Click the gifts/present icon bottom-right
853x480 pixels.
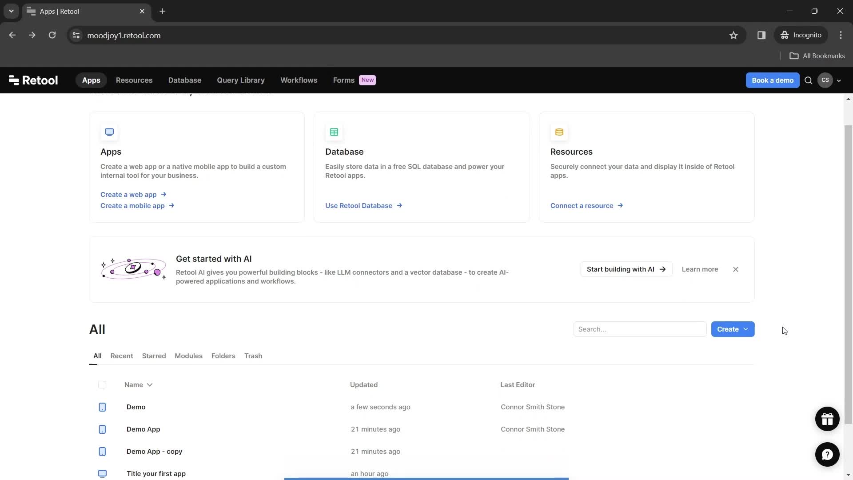click(x=827, y=419)
